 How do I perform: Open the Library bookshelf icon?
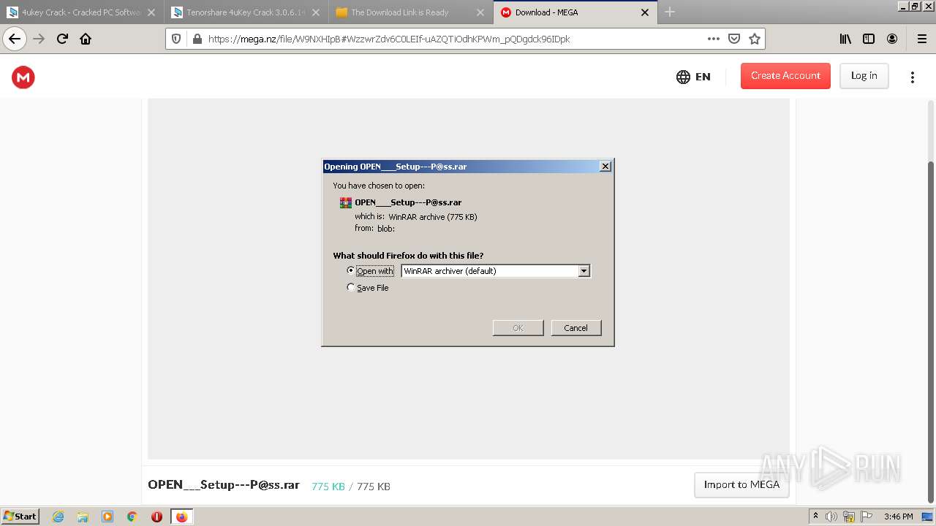point(845,39)
